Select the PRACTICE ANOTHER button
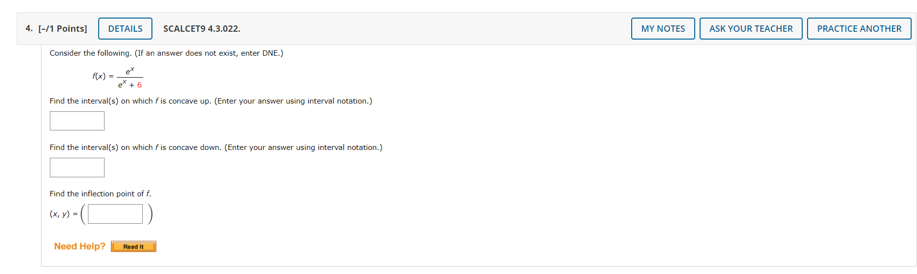Screen dimensions: 917x274 coord(859,28)
